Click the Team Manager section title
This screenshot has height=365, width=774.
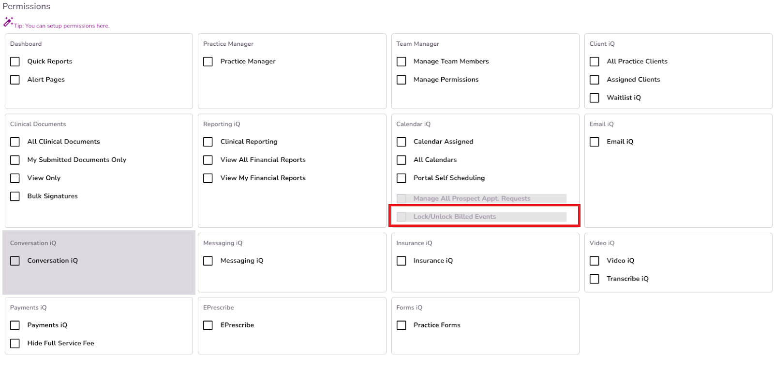click(417, 44)
